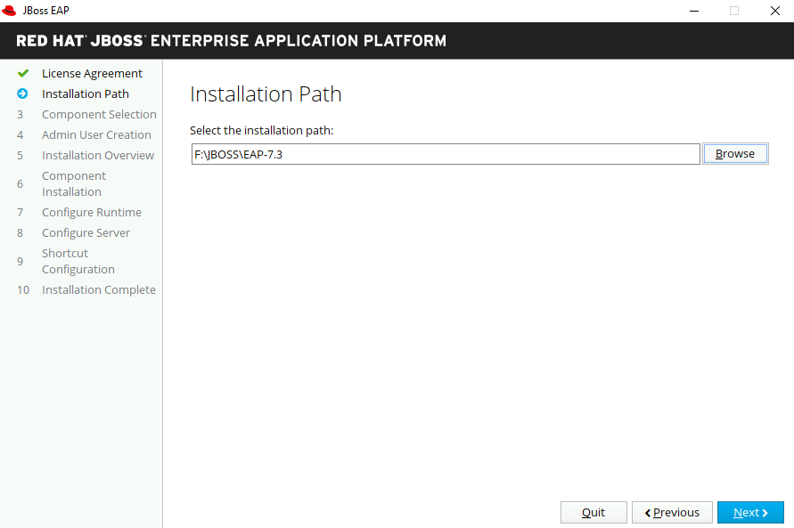Select Shortcut Configuration step
The width and height of the screenshot is (794, 528).
[x=78, y=261]
